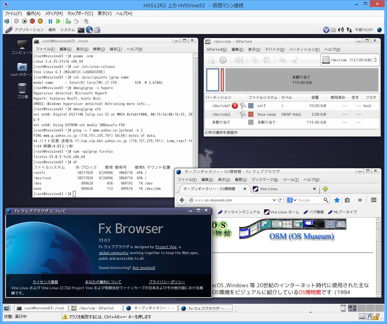Open the アプリケーション menu in the GNOME panel

29,30
